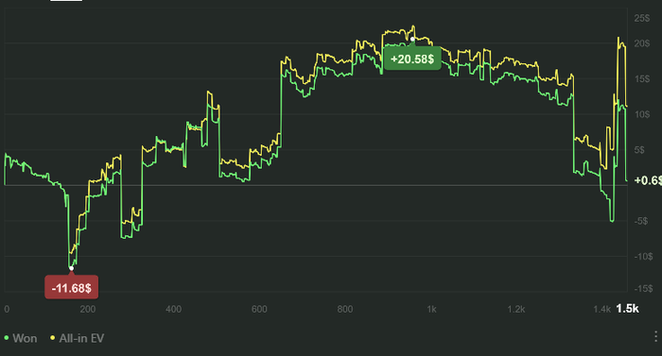Click the -5$ y-axis label
662x356 pixels.
coord(641,221)
